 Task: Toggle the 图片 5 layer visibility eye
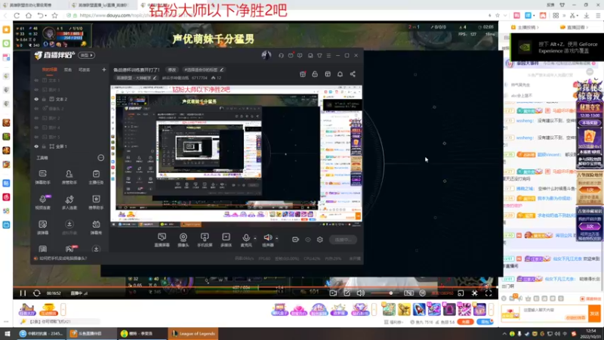[x=36, y=137]
